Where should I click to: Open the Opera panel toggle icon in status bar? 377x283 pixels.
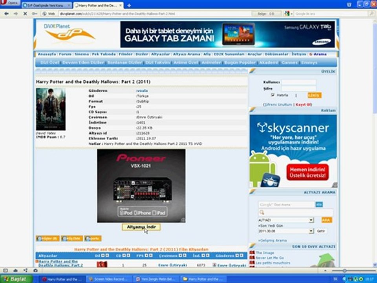(x=5, y=270)
